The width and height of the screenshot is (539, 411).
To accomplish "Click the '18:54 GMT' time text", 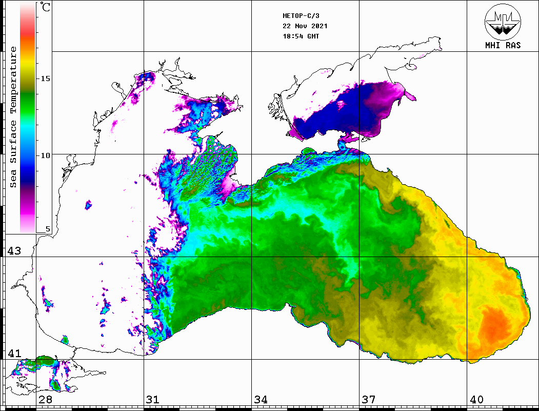I will [x=301, y=36].
